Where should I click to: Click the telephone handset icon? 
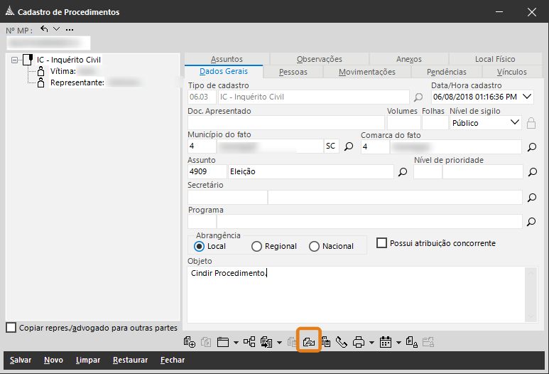pos(342,342)
